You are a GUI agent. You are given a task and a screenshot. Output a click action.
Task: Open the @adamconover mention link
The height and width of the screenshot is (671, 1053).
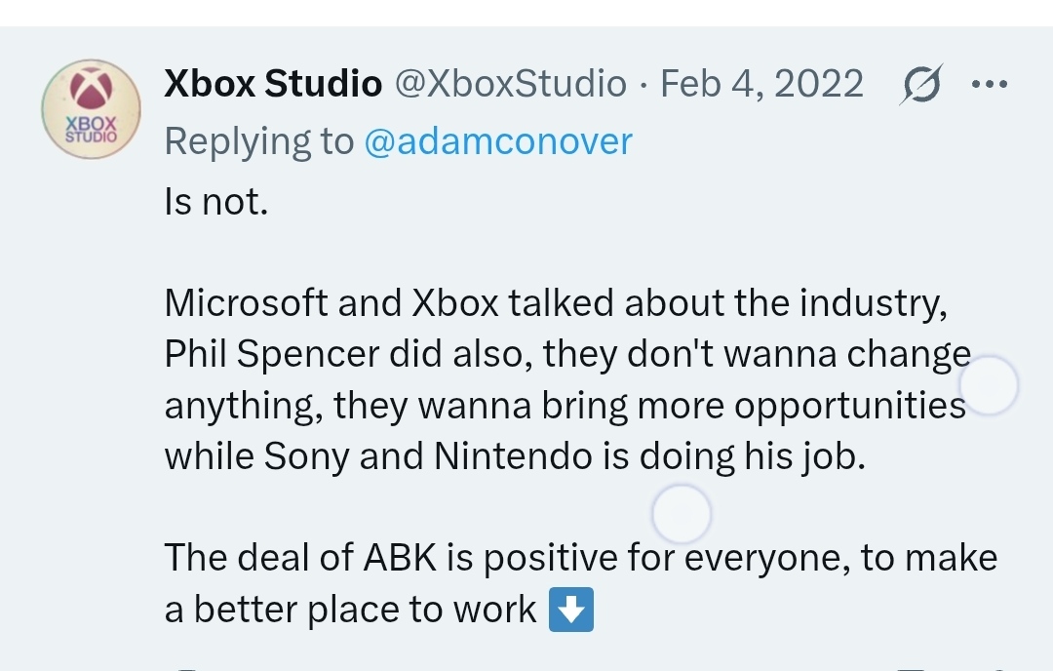click(498, 141)
